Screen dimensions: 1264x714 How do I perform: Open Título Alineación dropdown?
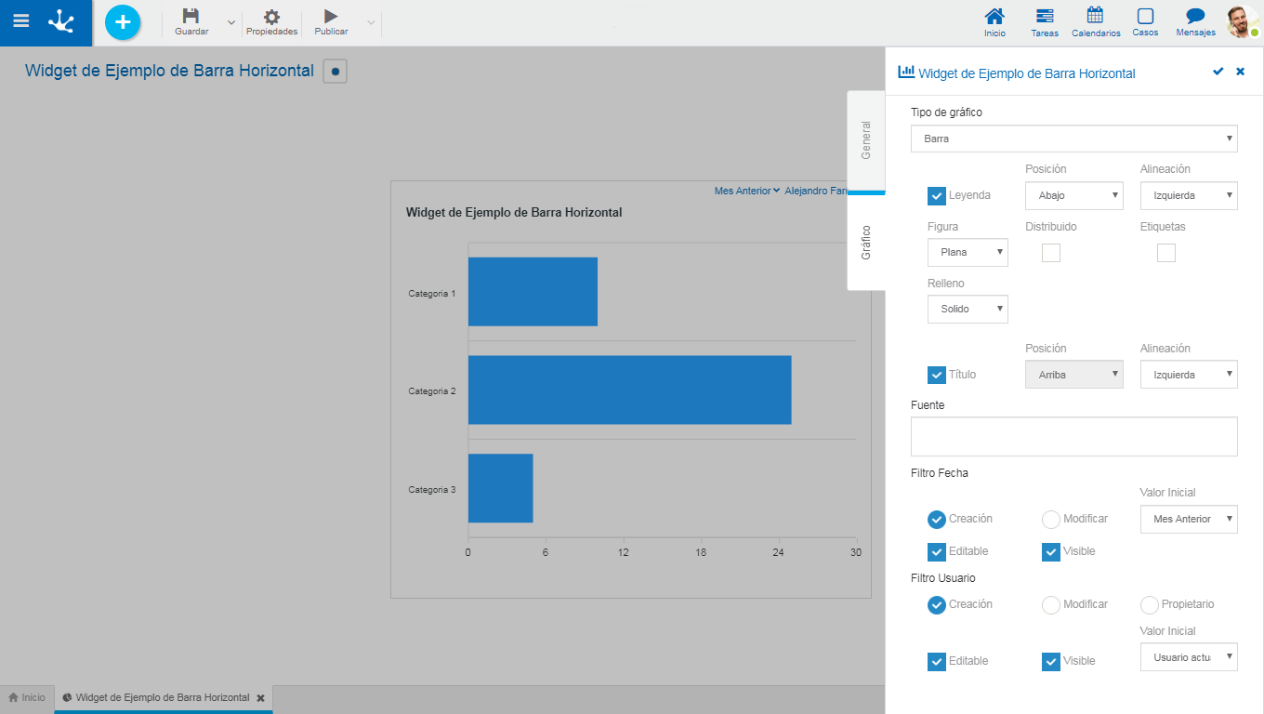coord(1189,375)
